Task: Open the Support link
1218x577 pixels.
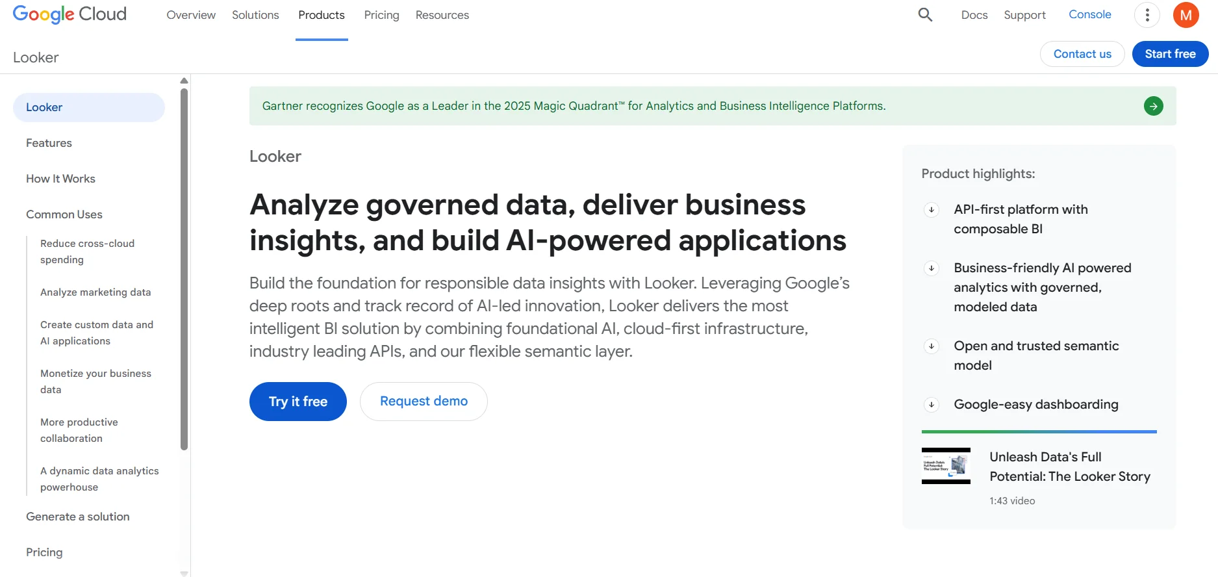Action: pyautogui.click(x=1024, y=15)
